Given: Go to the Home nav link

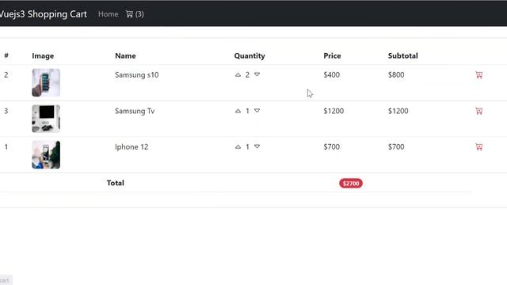Looking at the screenshot, I should (x=108, y=14).
